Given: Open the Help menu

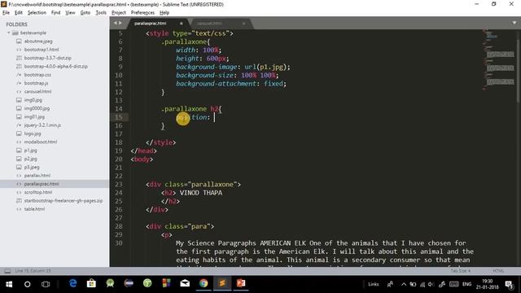Looking at the screenshot, I should tap(164, 13).
